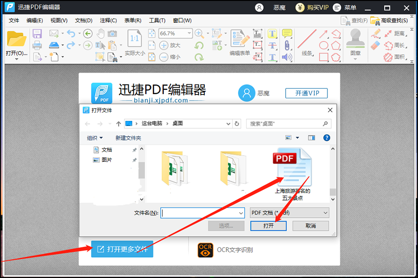
Task: Select the Hand pan tool
Action: click(100, 33)
